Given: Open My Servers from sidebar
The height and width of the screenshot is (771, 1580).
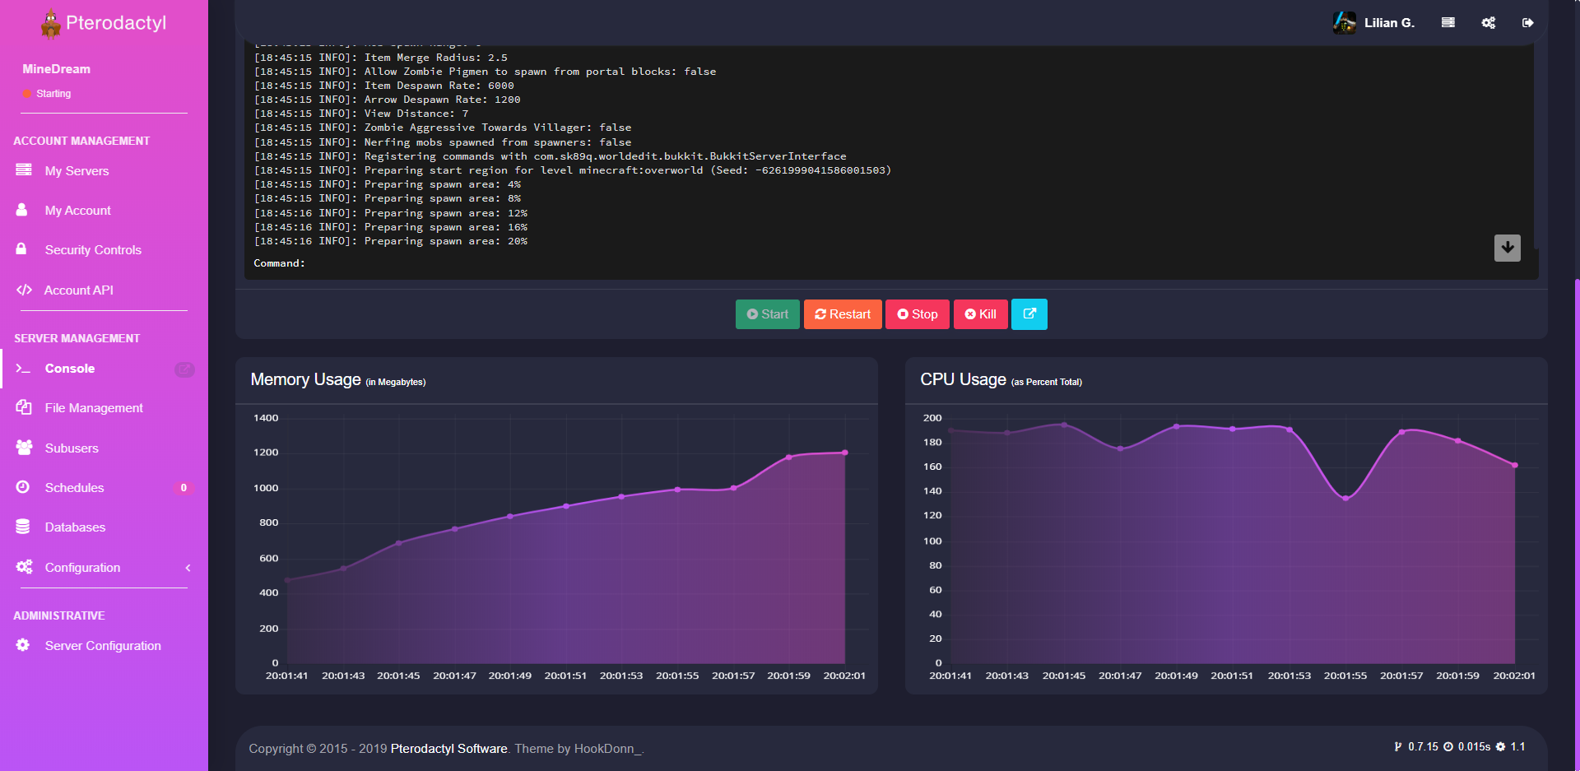Looking at the screenshot, I should click(77, 171).
